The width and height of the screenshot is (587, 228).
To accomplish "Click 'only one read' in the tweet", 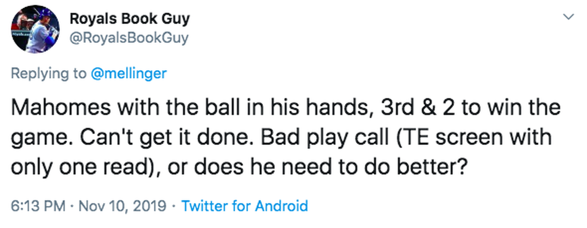I will point(77,166).
